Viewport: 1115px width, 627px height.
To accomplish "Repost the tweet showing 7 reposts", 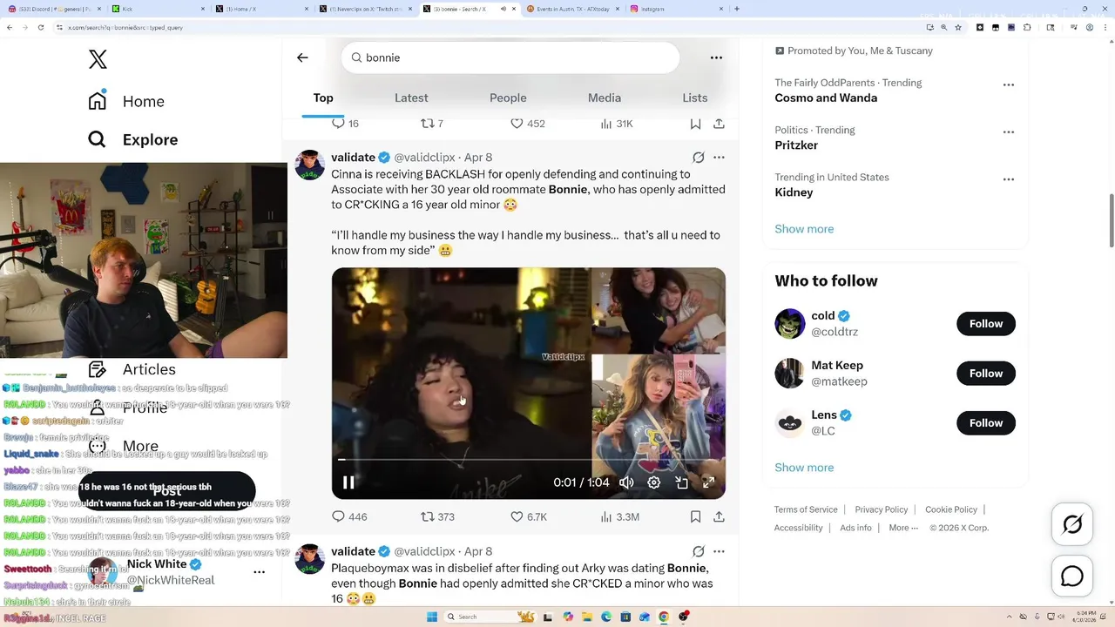I will coord(432,124).
